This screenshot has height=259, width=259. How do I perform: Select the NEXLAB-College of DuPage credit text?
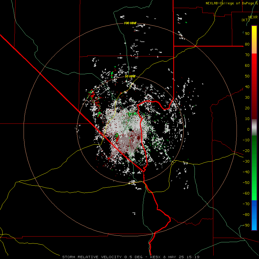pos(232,3)
